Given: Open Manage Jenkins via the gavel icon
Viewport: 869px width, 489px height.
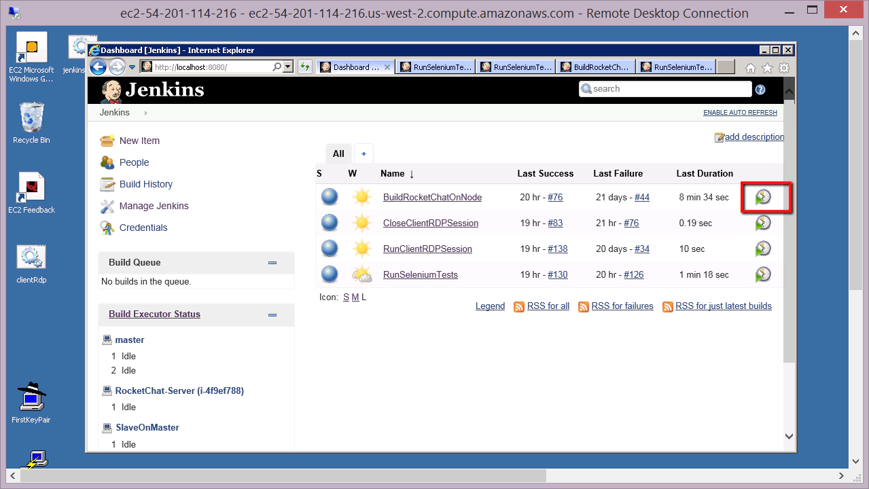Looking at the screenshot, I should 107,205.
